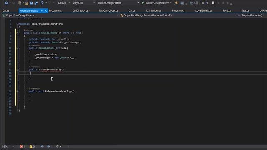Click the New Project toolbar icon
The image size is (267, 150).
pos(20,3)
